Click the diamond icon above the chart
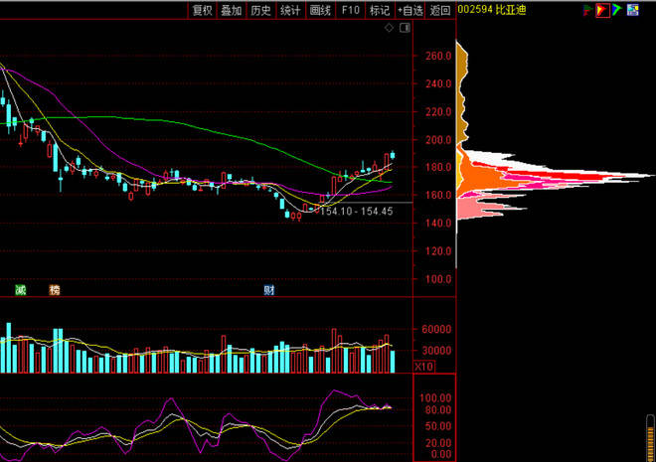This screenshot has width=656, height=462. [x=390, y=29]
